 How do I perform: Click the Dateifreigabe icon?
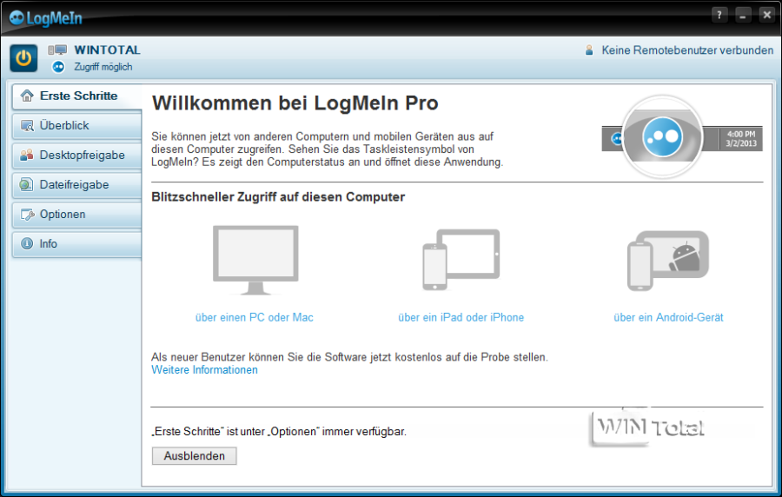(x=26, y=184)
